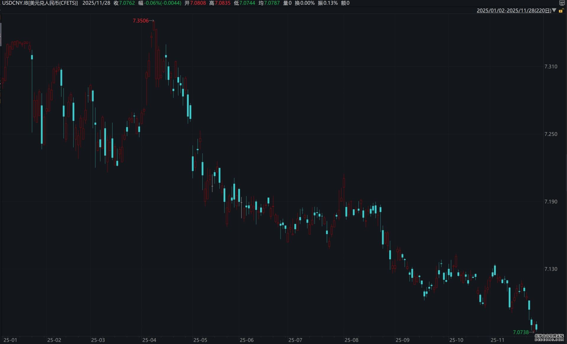Click the 2025/01/02-2025/11/28 date range link
This screenshot has width=567, height=344.
tap(514, 11)
